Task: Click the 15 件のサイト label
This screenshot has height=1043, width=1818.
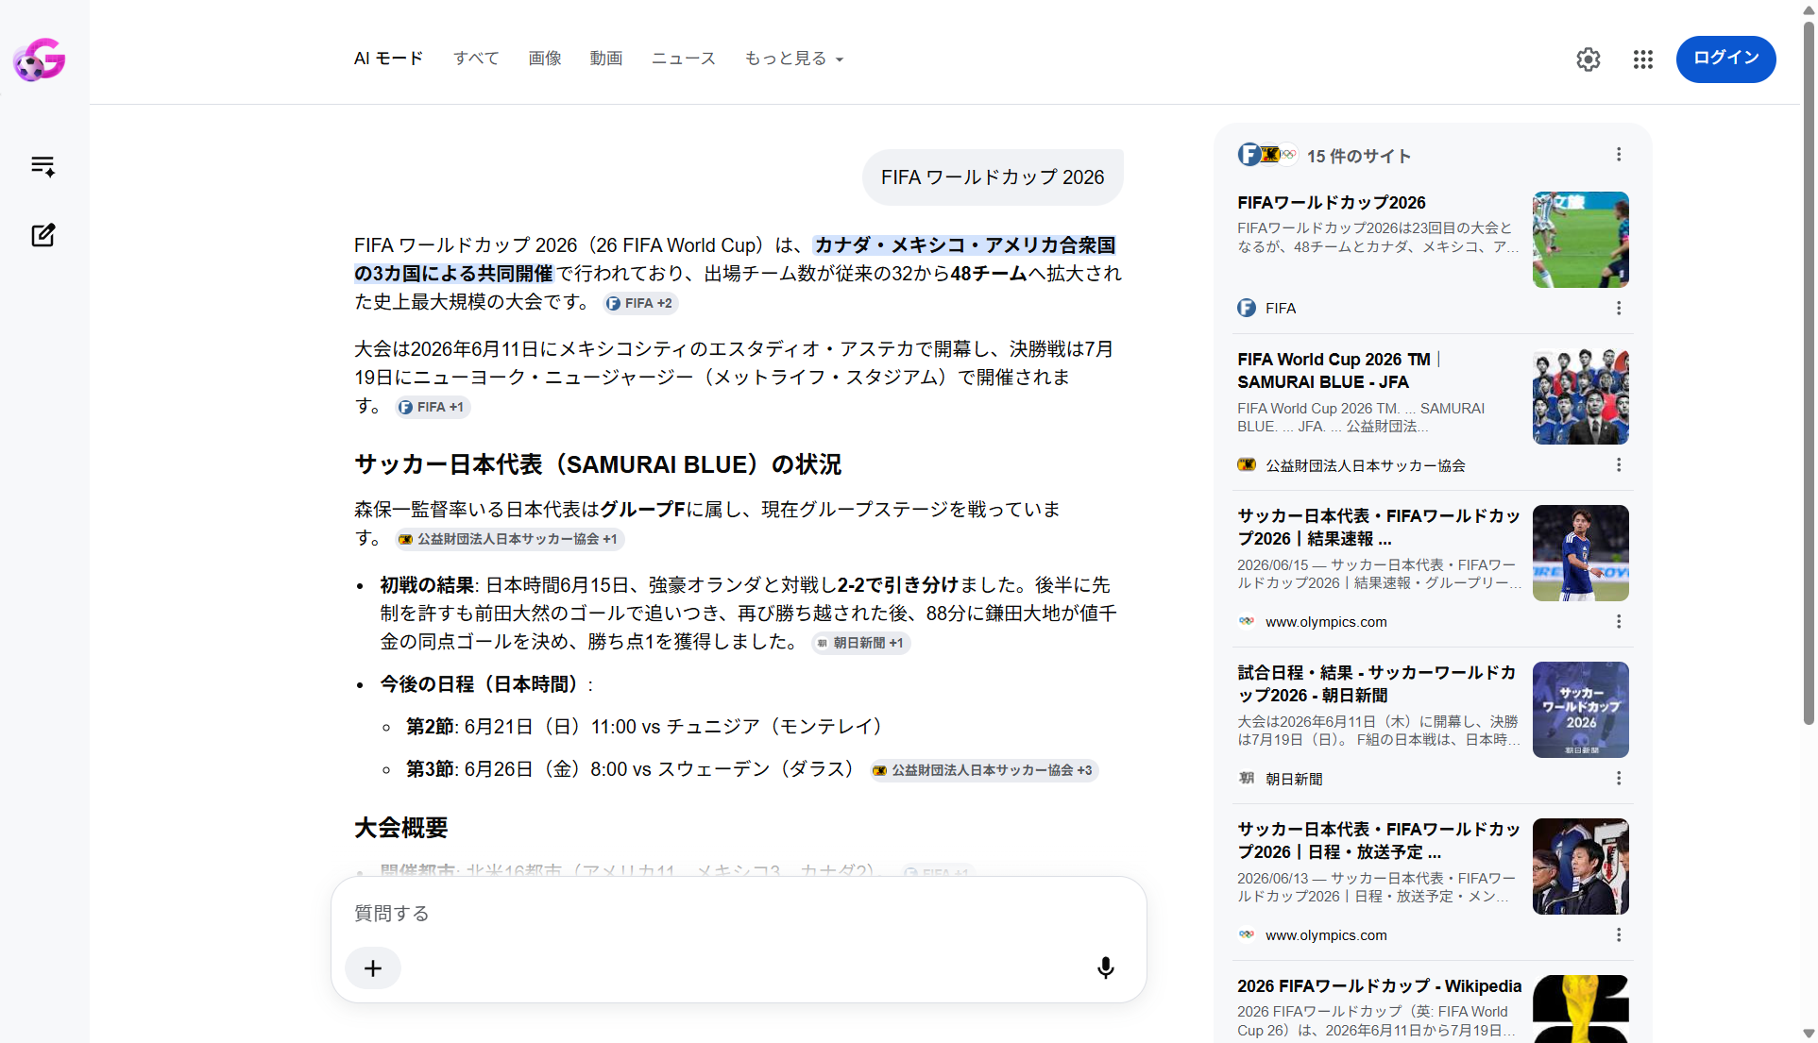Action: [1359, 157]
